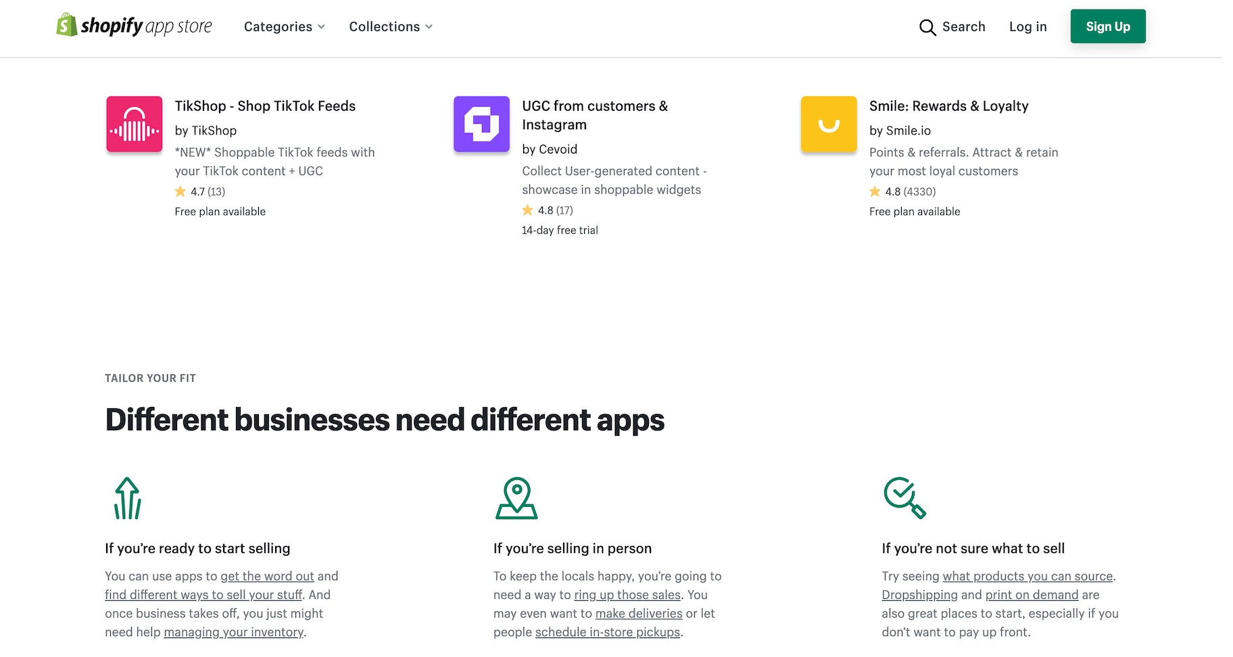1233x657 pixels.
Task: Open the 'TikShop - Shop TikTok Feeds' app title
Action: (x=264, y=106)
